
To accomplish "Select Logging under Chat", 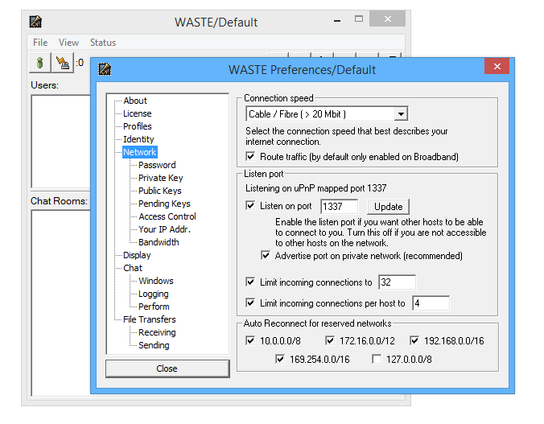I will pyautogui.click(x=154, y=294).
